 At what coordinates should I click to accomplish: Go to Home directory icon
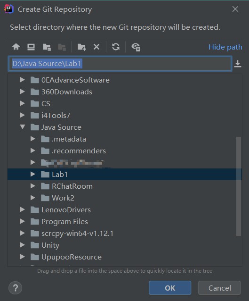point(16,47)
